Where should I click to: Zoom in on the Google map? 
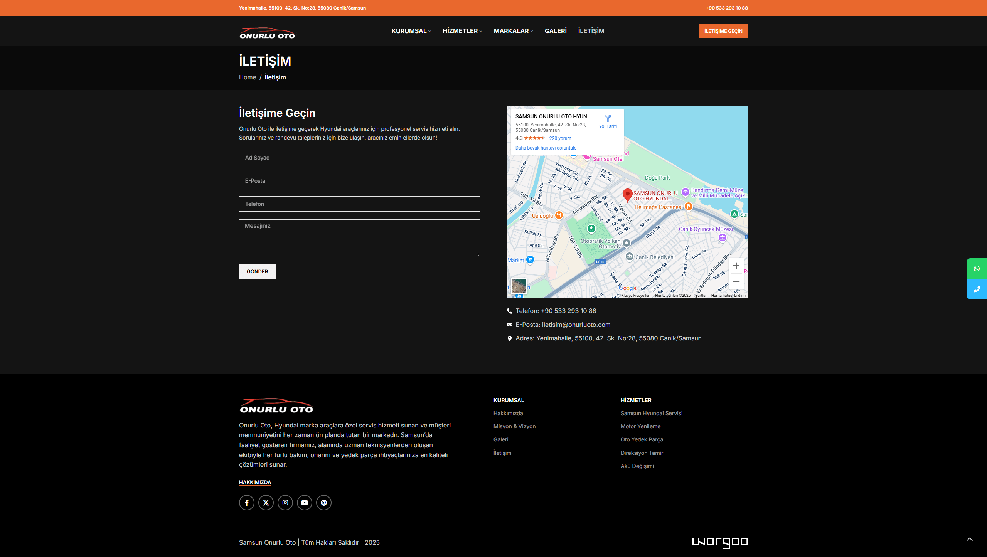[x=736, y=266]
